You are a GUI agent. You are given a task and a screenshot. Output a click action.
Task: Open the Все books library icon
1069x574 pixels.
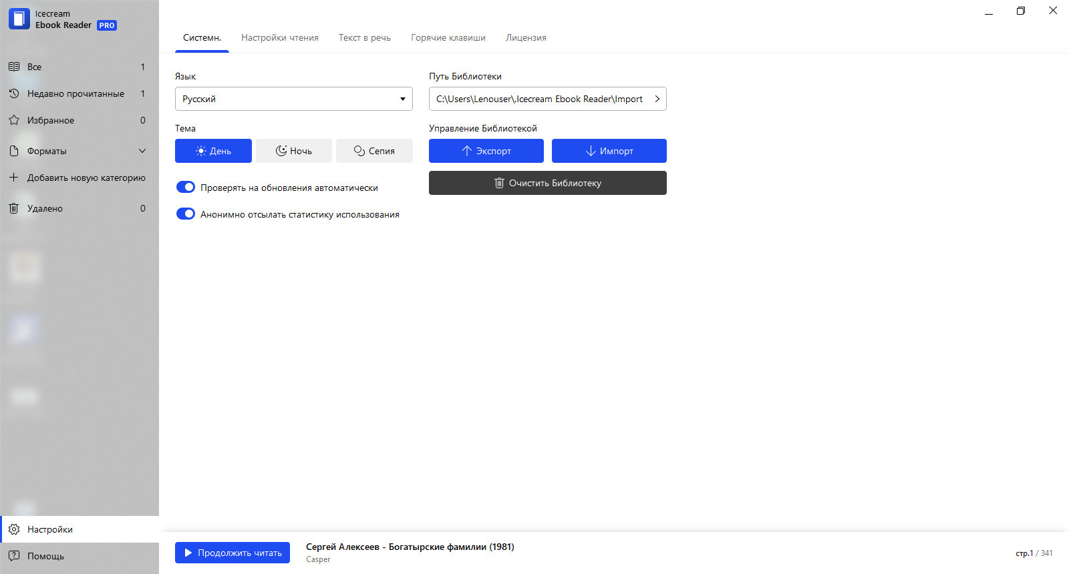coord(14,67)
